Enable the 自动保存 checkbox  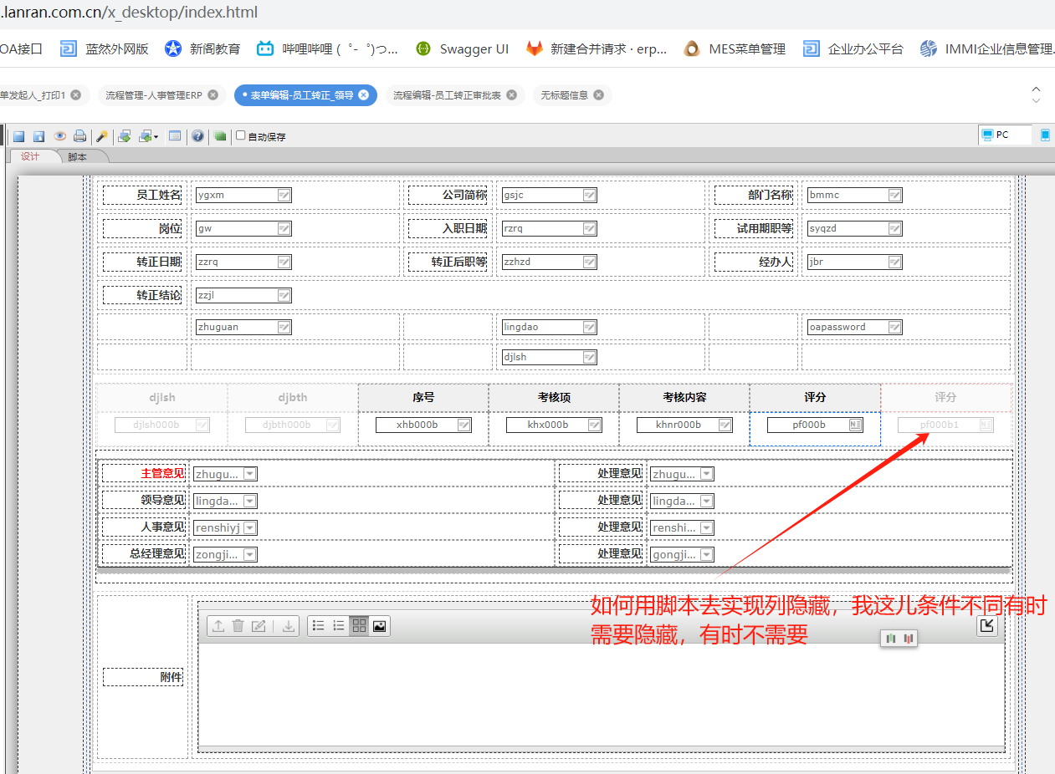(x=241, y=135)
